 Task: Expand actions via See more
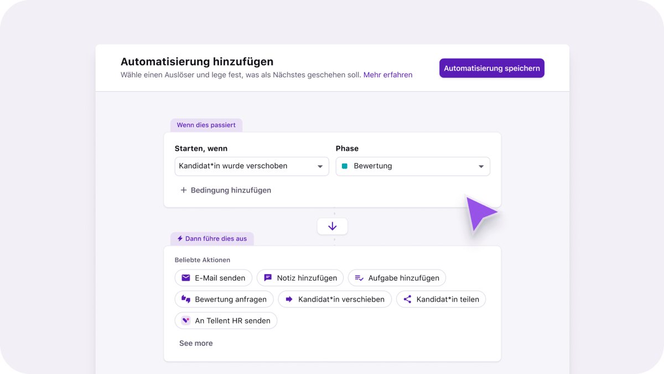196,343
